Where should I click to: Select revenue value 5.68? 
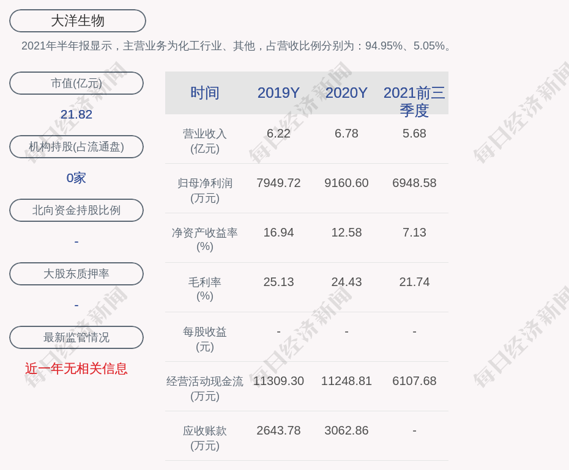click(x=414, y=133)
